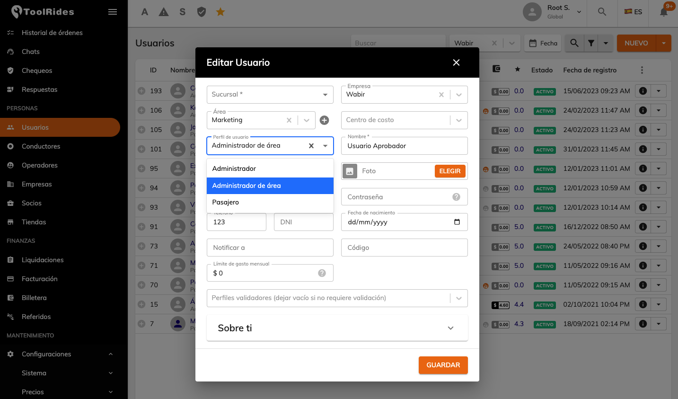Viewport: 678px width, 399px height.
Task: Toggle the Perfil de usuario dropdown arrow
Action: tap(325, 146)
